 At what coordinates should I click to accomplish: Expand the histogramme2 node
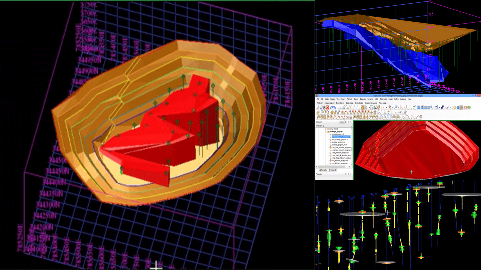point(326,129)
